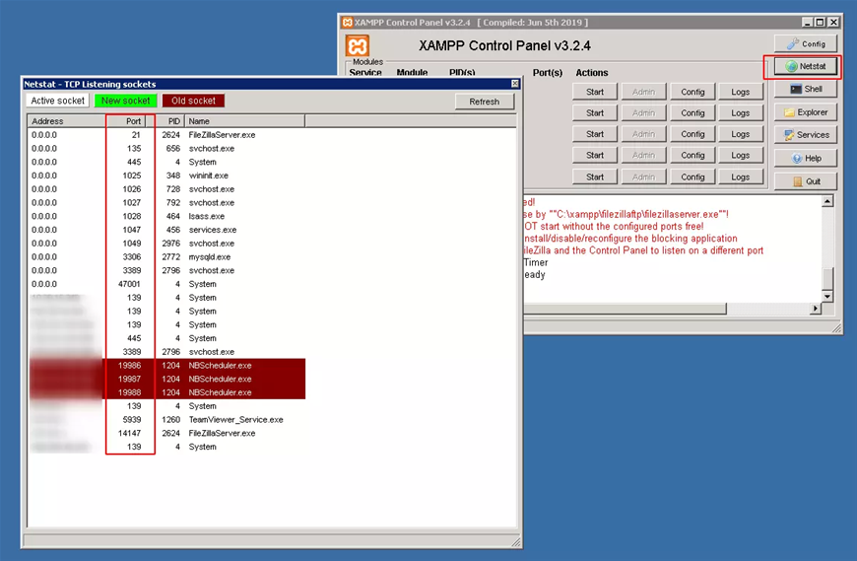Click the Active socket legend label
857x561 pixels.
pyautogui.click(x=57, y=101)
